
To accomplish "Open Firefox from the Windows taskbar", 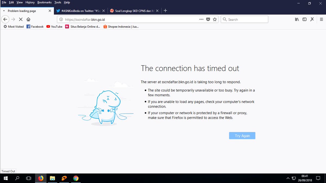I will (41, 178).
